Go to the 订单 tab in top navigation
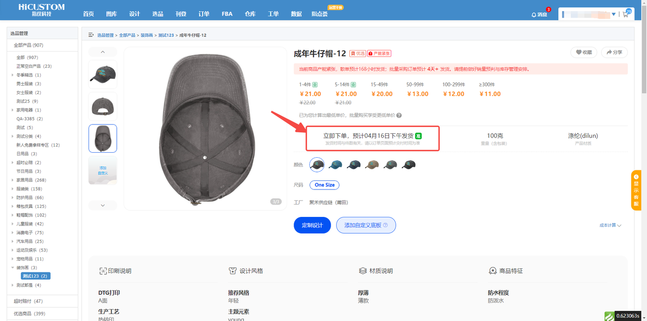Image resolution: width=647 pixels, height=321 pixels. tap(204, 14)
